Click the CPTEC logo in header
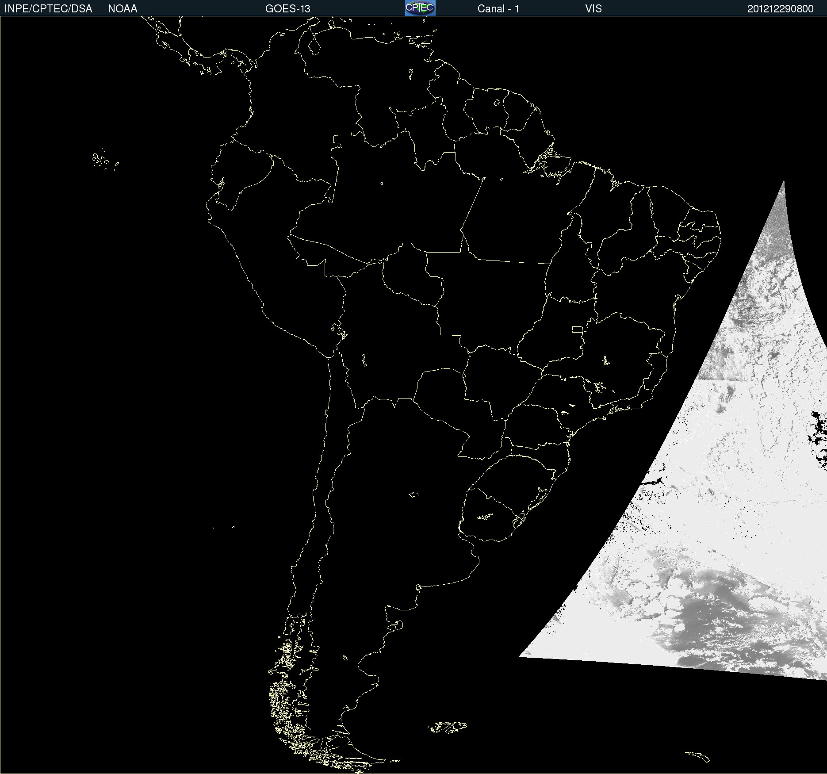 coord(420,8)
